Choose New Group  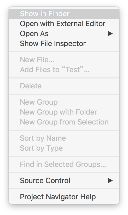click(x=64, y=102)
